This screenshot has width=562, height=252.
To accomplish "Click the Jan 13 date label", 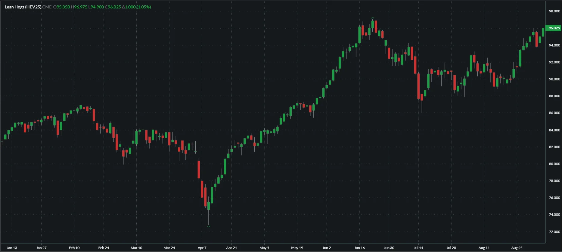I will pyautogui.click(x=12, y=248).
